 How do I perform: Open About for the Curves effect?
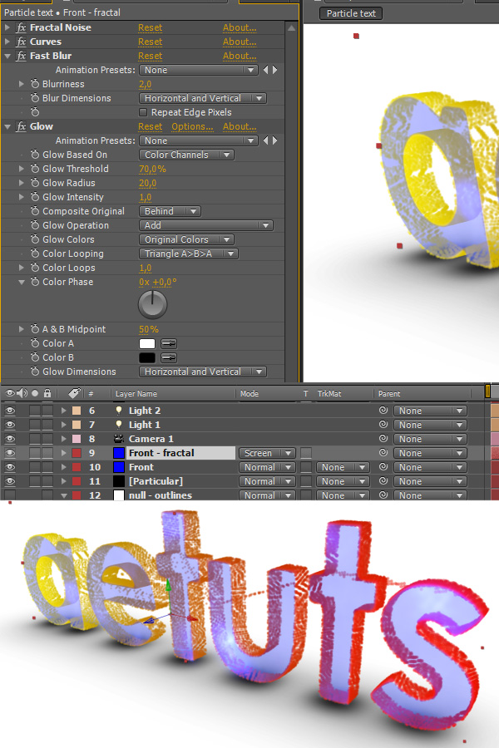[x=240, y=42]
